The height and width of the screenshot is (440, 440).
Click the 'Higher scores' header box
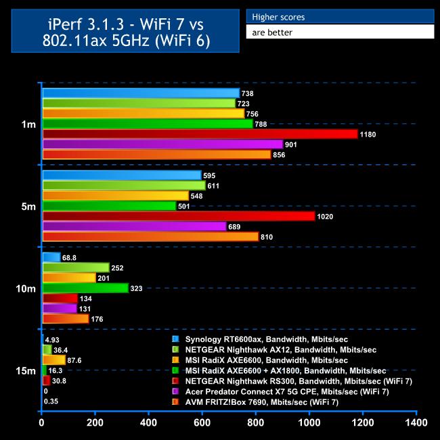pos(340,16)
